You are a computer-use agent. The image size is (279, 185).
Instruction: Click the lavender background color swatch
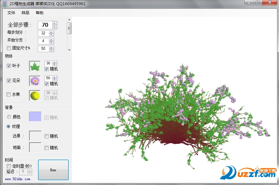(35, 116)
